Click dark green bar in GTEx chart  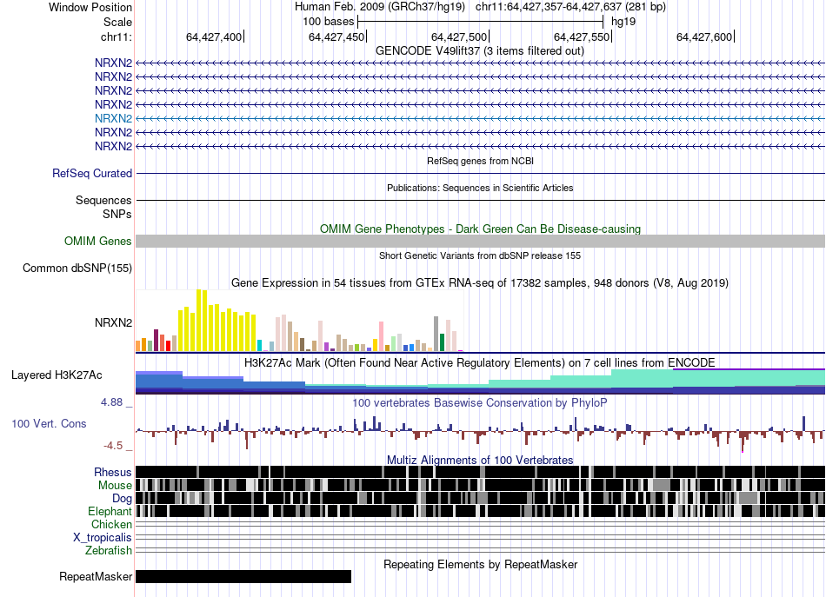click(442, 342)
